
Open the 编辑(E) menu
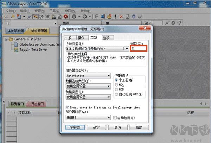click(x=25, y=11)
